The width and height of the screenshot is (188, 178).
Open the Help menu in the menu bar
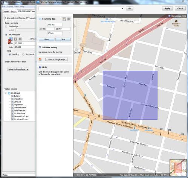(22, 6)
